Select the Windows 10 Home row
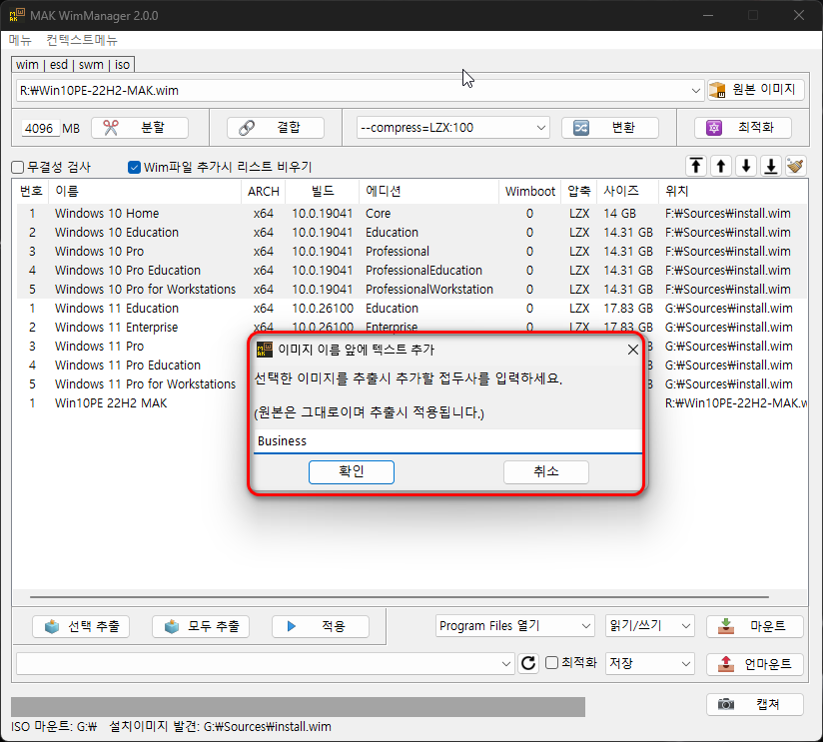 pos(412,214)
